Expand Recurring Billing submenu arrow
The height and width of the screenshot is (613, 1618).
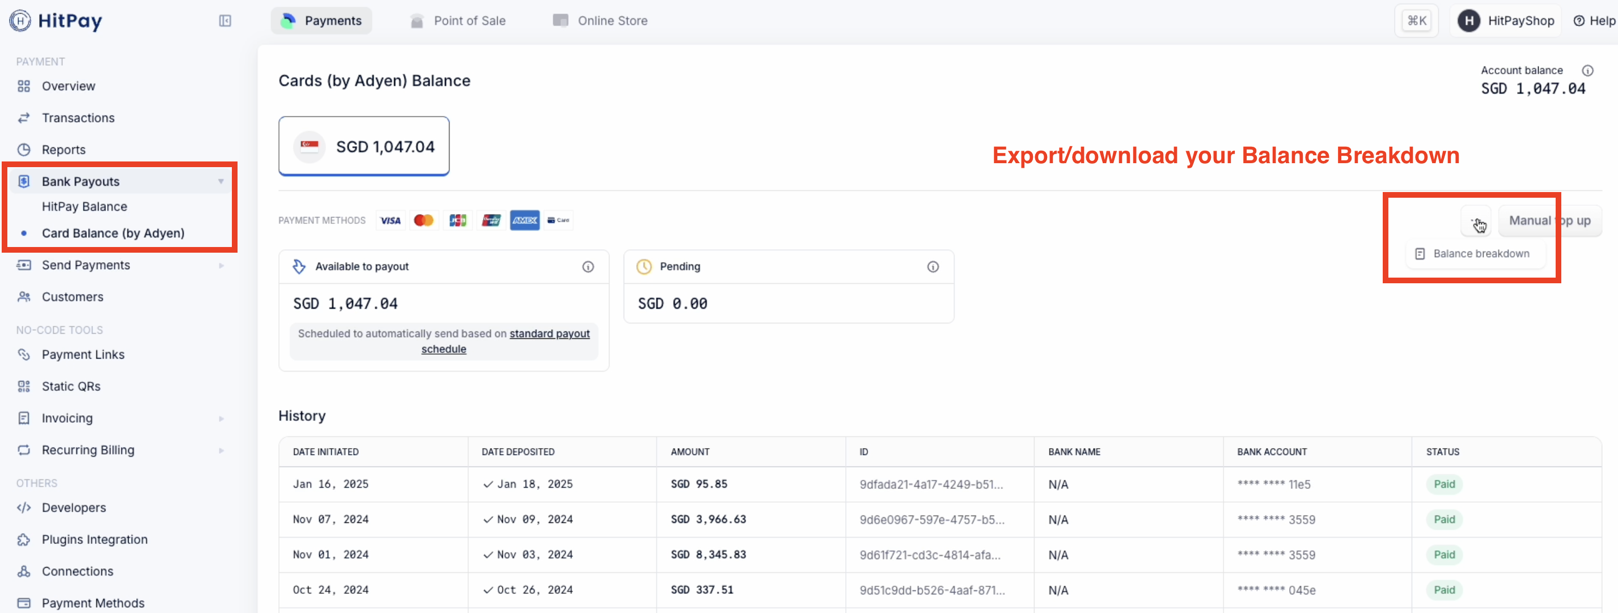tap(221, 450)
